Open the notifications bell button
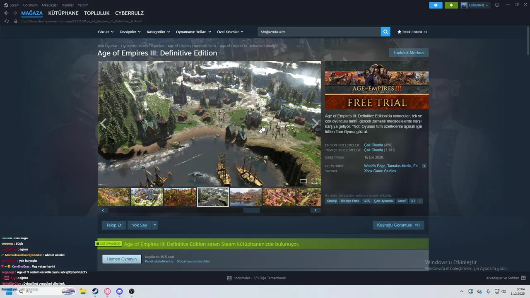This screenshot has height=298, width=530. click(x=451, y=5)
